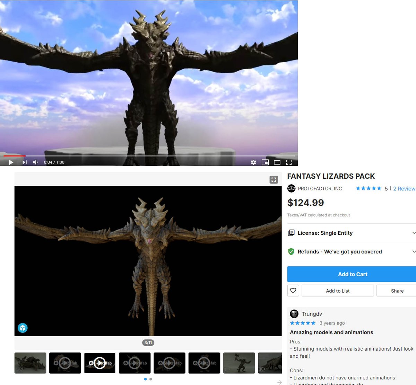Click the five-star product rating
The height and width of the screenshot is (385, 416).
tap(368, 188)
